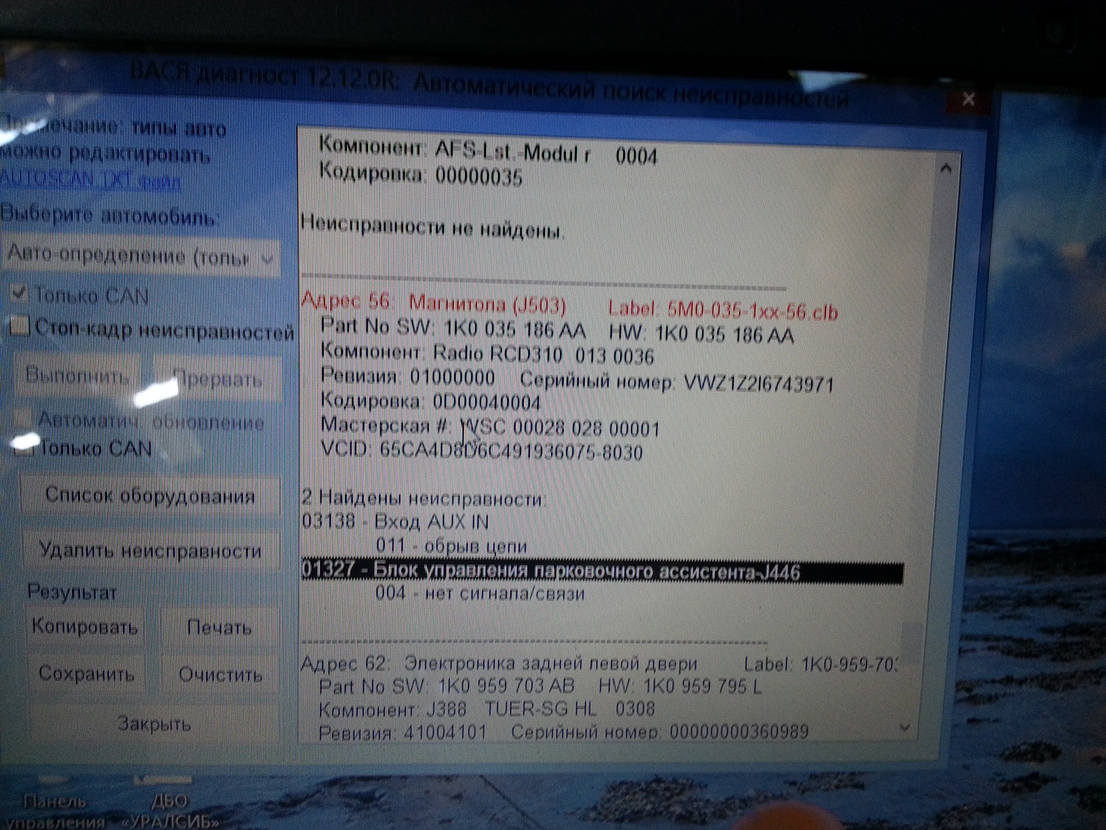Click Удалить неисправности to clear faults

[x=150, y=550]
